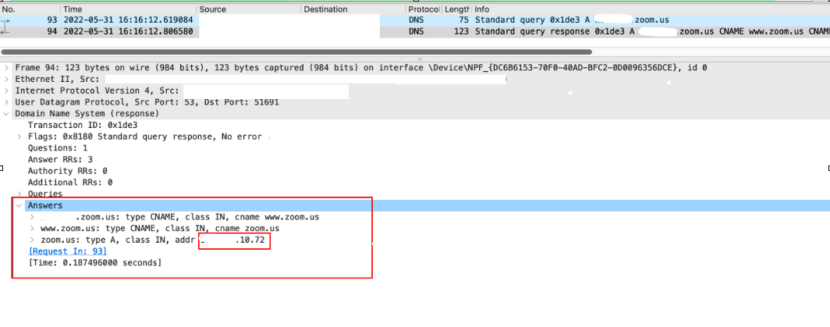The height and width of the screenshot is (327, 830).
Task: Expand the Frame 94 details node
Action: pyautogui.click(x=5, y=68)
